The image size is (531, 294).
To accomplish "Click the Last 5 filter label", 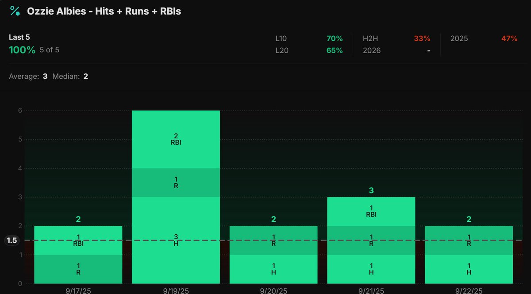I will click(19, 37).
